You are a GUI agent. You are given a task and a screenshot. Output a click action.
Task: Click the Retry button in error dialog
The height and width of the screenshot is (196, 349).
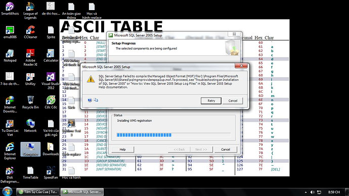click(x=211, y=101)
